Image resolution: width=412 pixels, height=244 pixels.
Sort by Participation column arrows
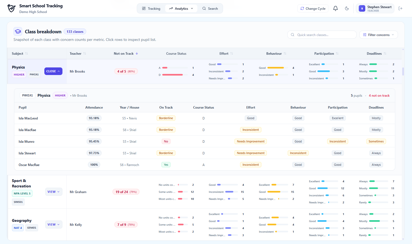(x=337, y=54)
